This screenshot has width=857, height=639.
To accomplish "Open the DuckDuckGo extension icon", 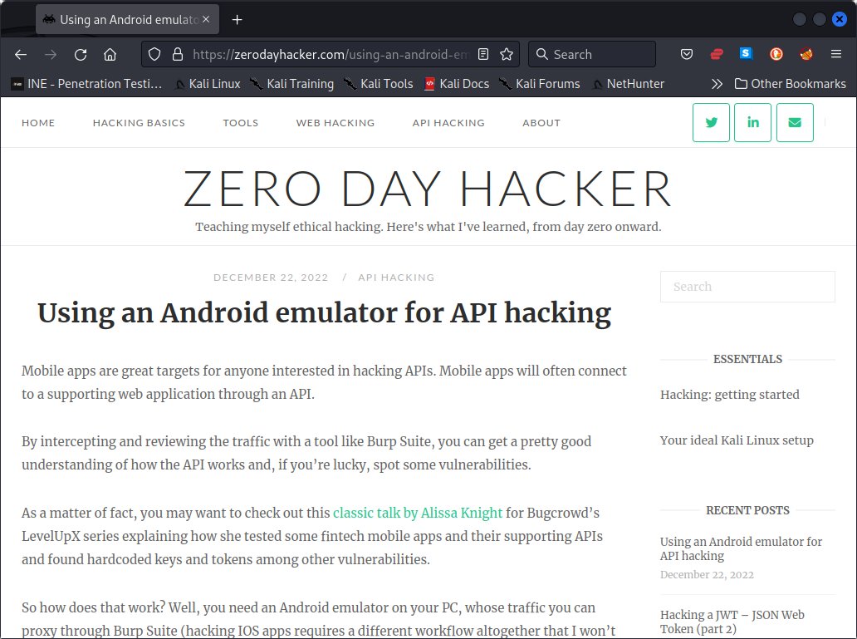I will 776,54.
